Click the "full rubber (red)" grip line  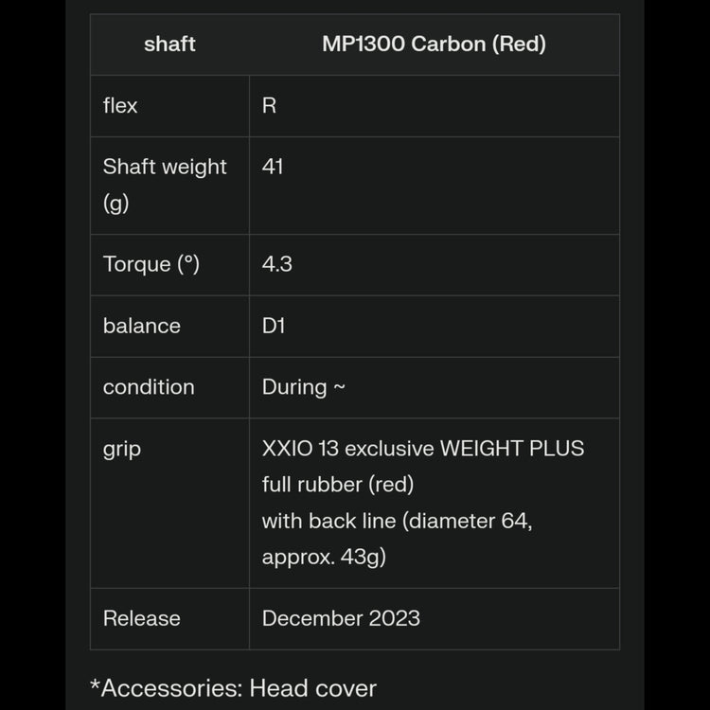click(x=338, y=485)
